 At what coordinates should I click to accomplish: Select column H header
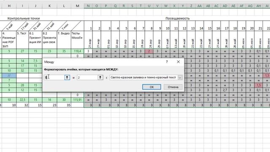coord(9,6)
